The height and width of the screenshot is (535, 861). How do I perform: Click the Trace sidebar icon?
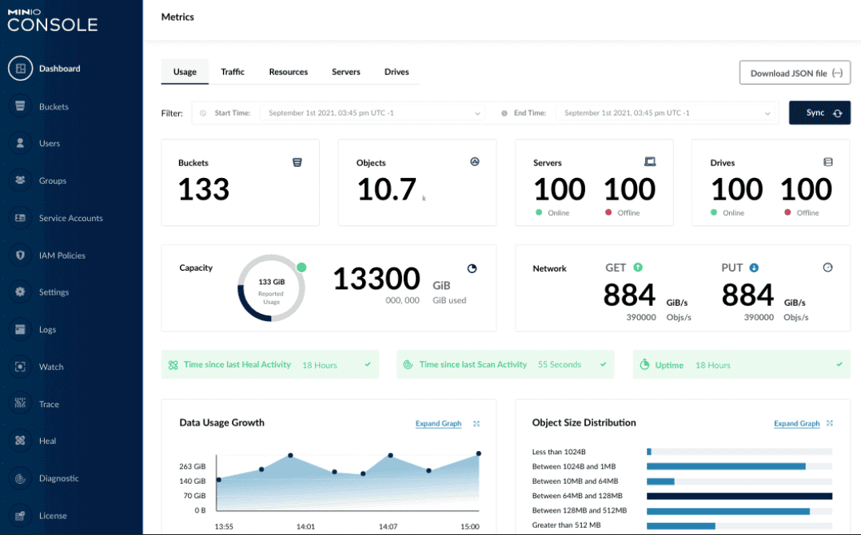(20, 404)
